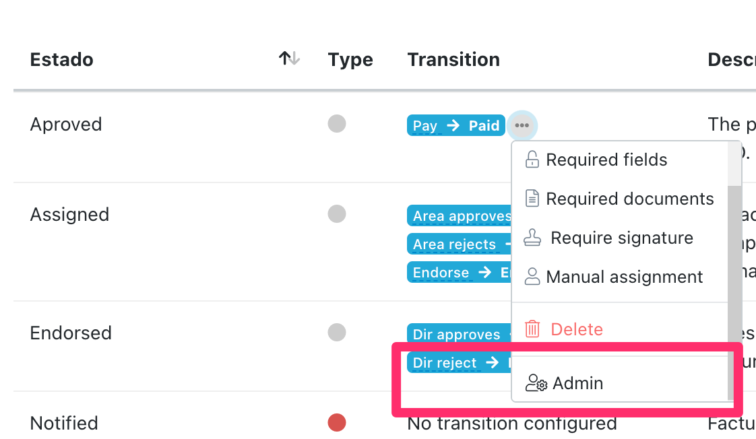Select Required fields in the open menu
The image size is (756, 439).
pos(606,160)
